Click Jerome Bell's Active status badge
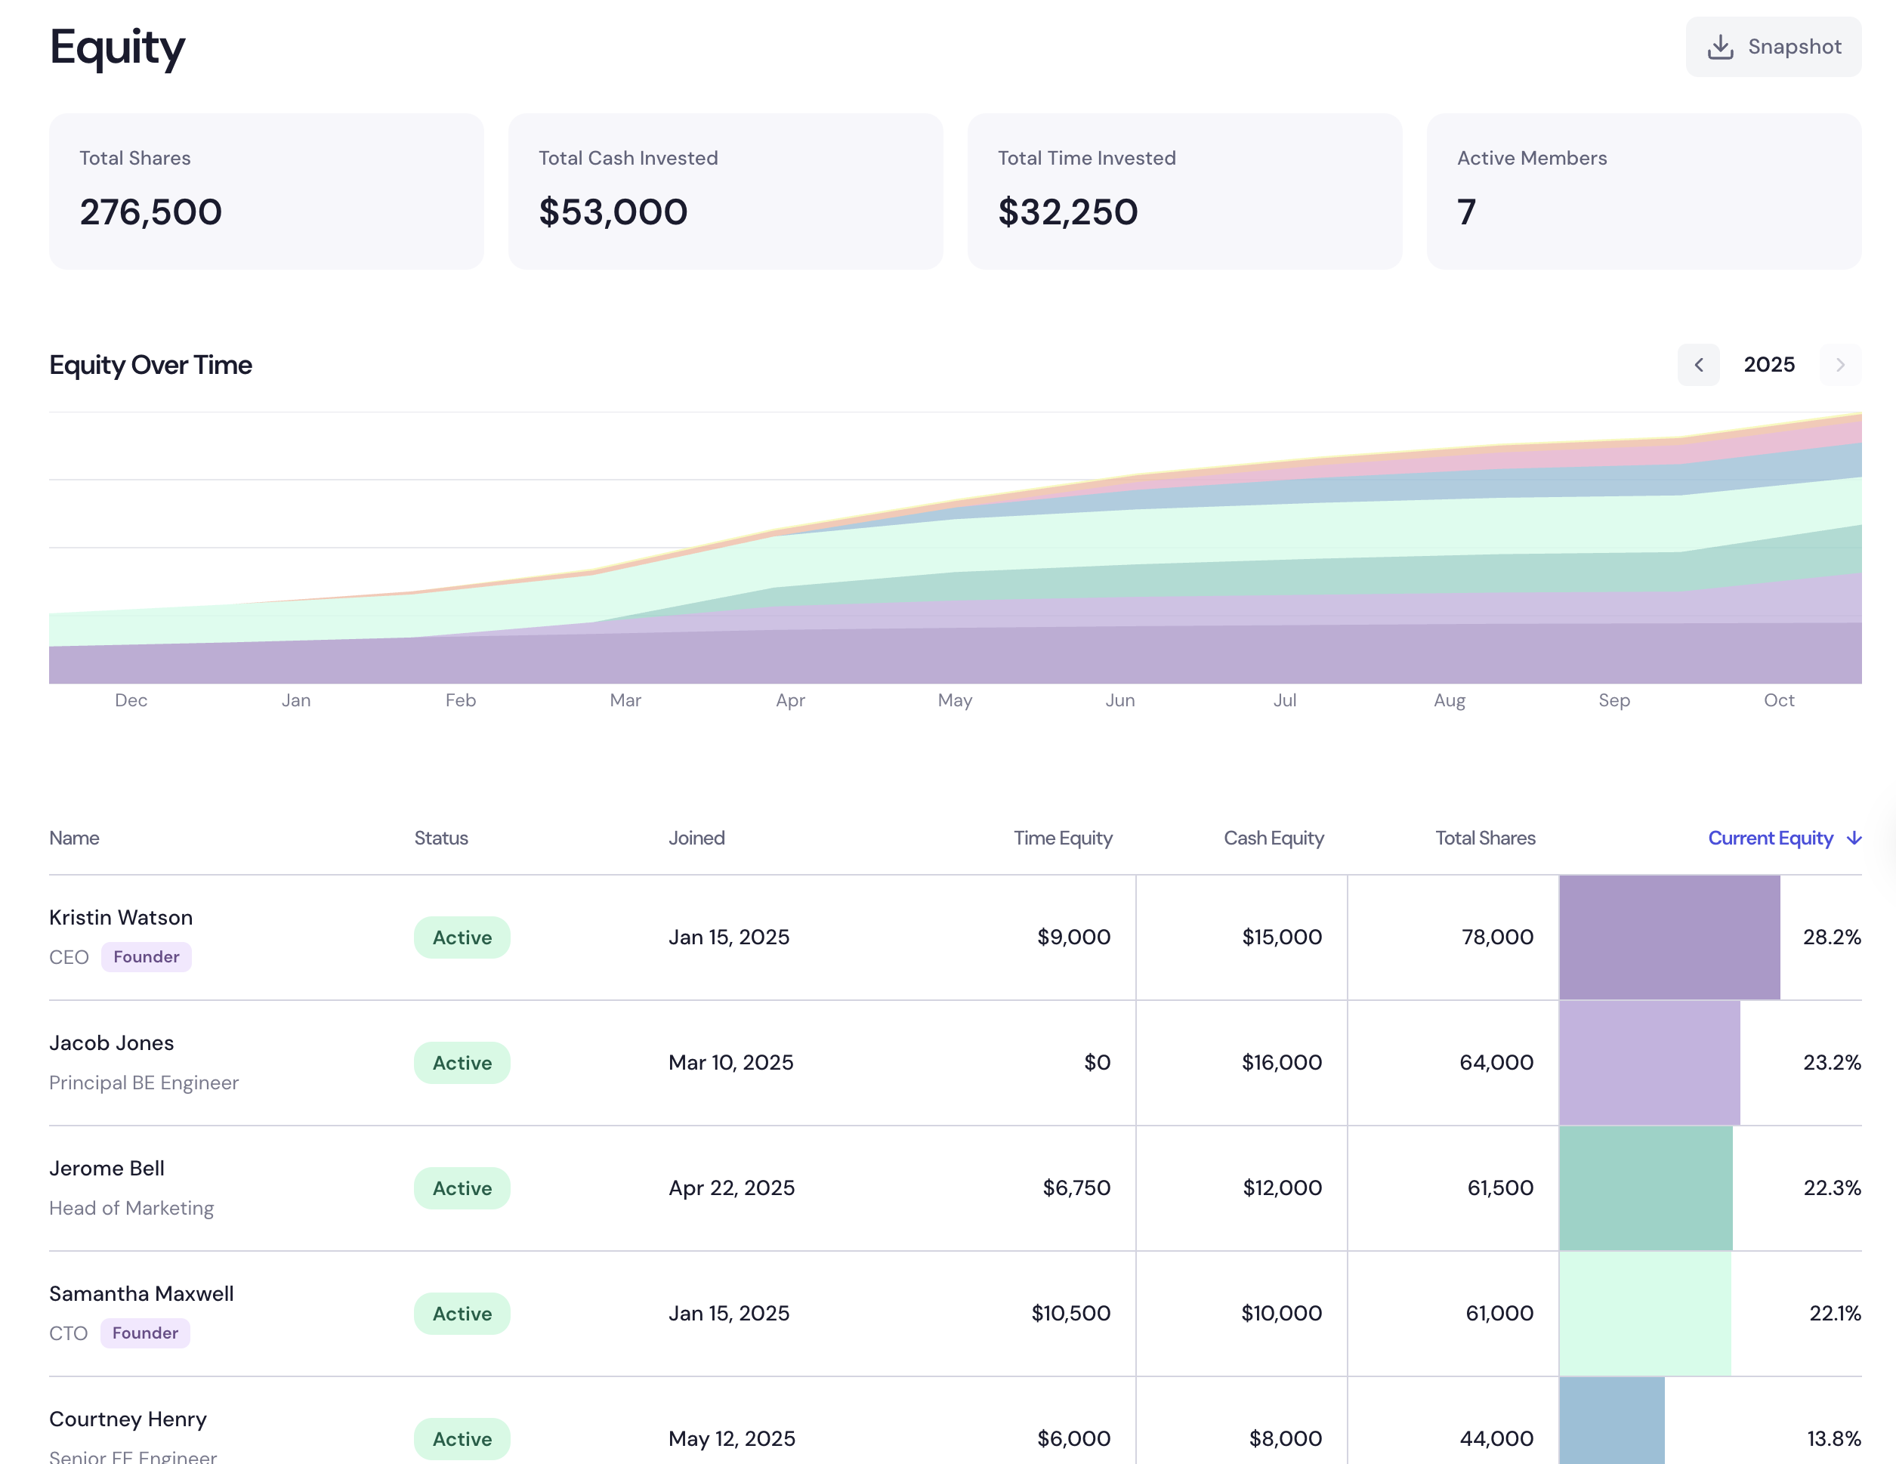The height and width of the screenshot is (1464, 1896). (x=462, y=1188)
